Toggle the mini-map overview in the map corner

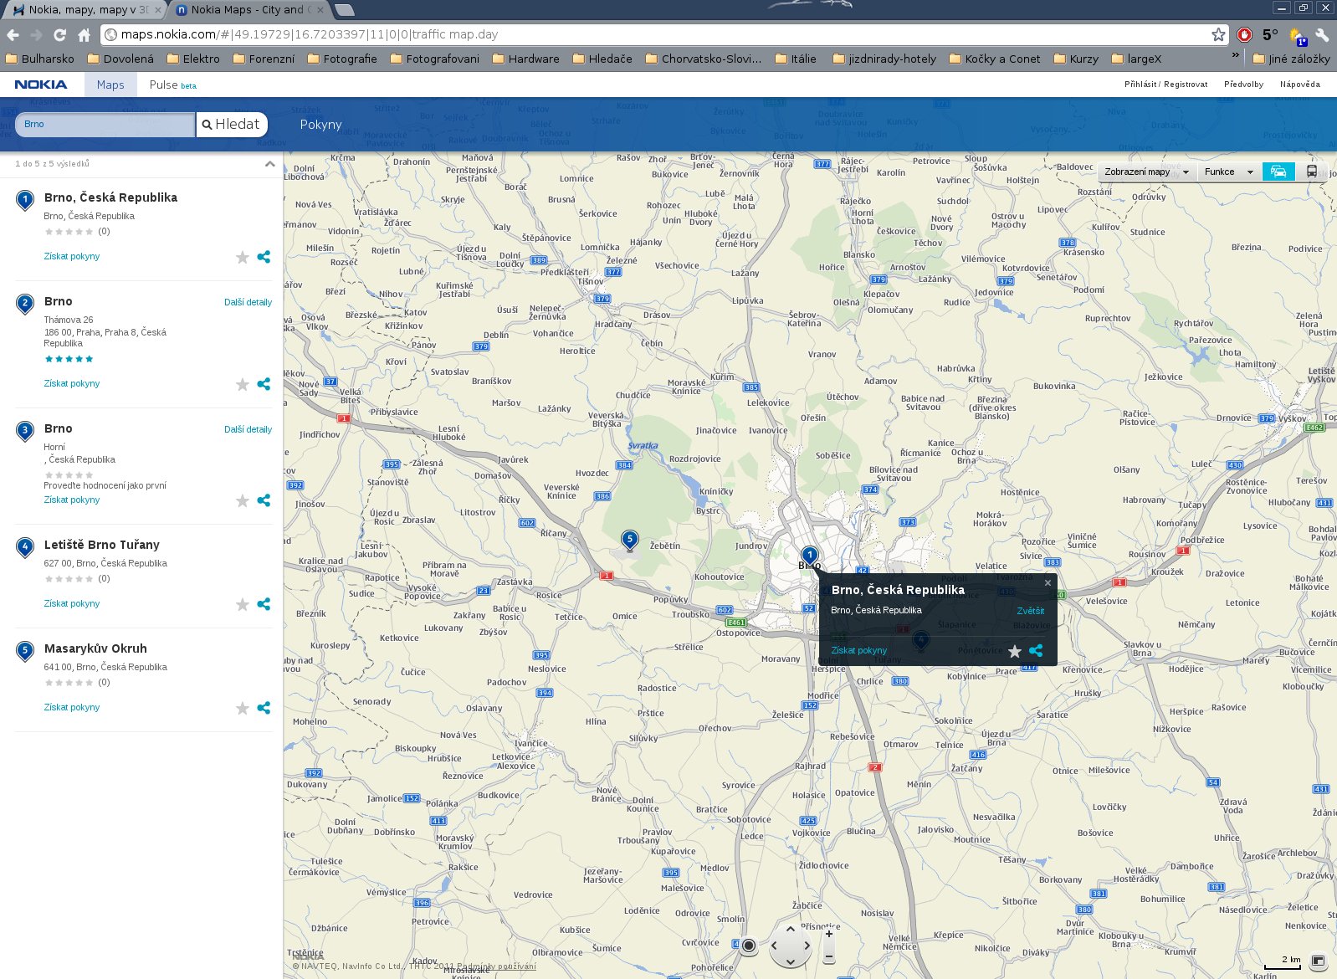coord(1319,960)
